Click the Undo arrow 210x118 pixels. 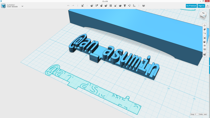click(69, 6)
